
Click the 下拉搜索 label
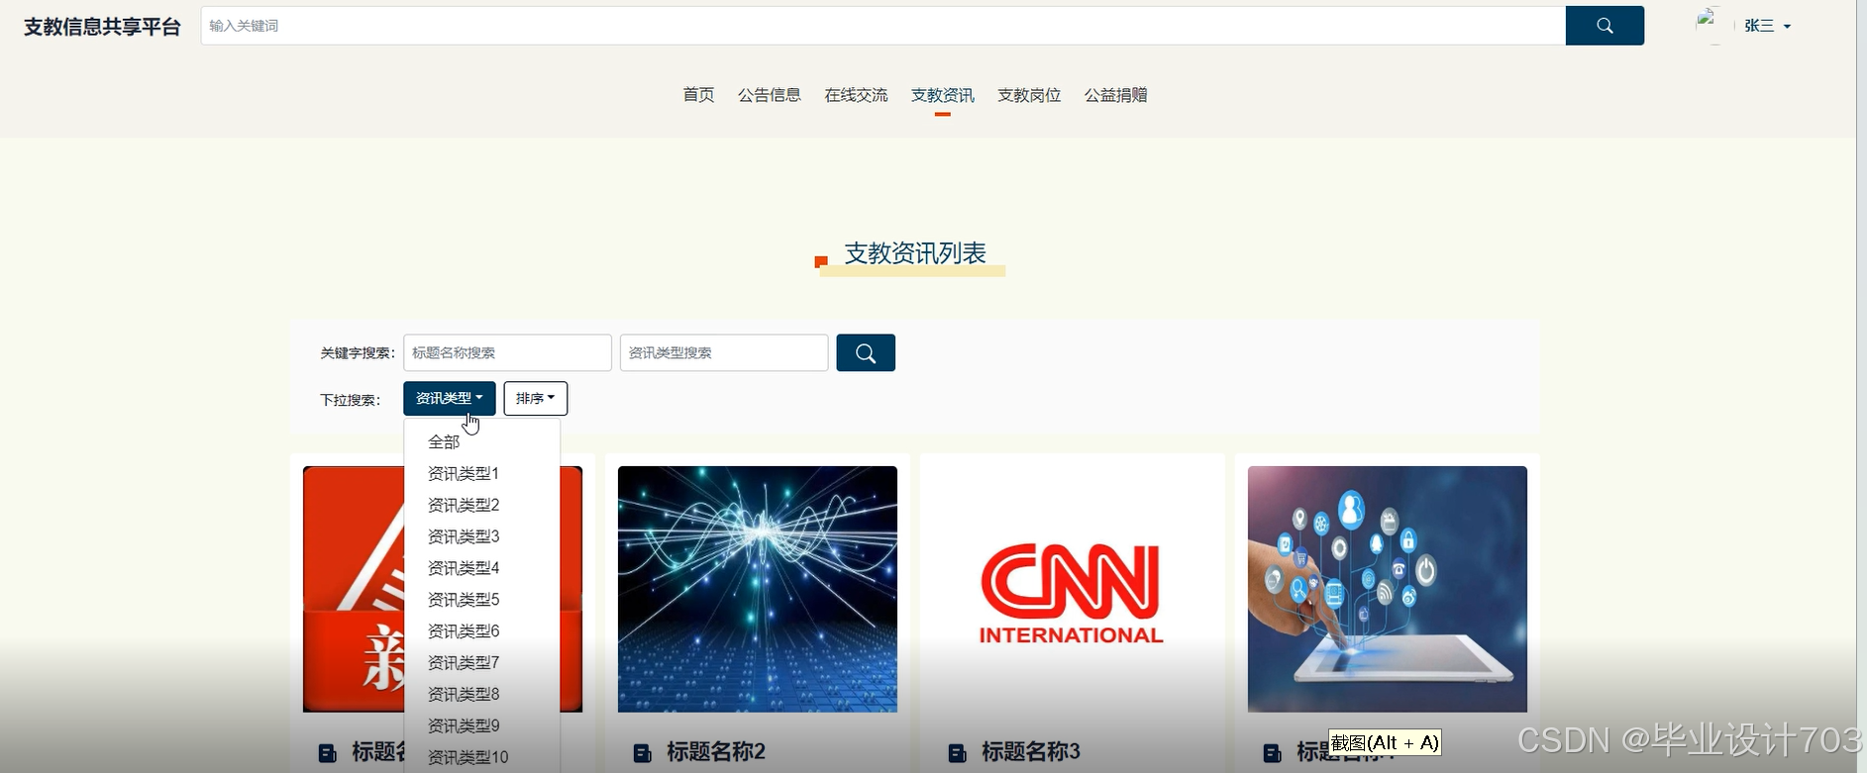point(351,401)
